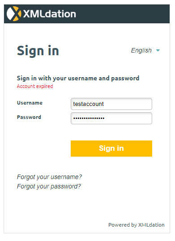
Task: Focus the Username input field
Action: (111, 104)
